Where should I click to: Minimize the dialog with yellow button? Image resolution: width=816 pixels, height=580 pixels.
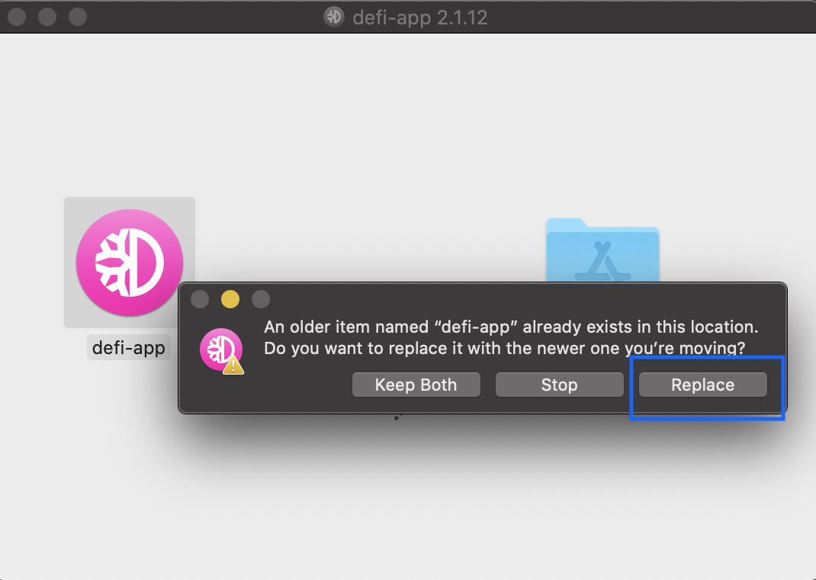coord(230,299)
